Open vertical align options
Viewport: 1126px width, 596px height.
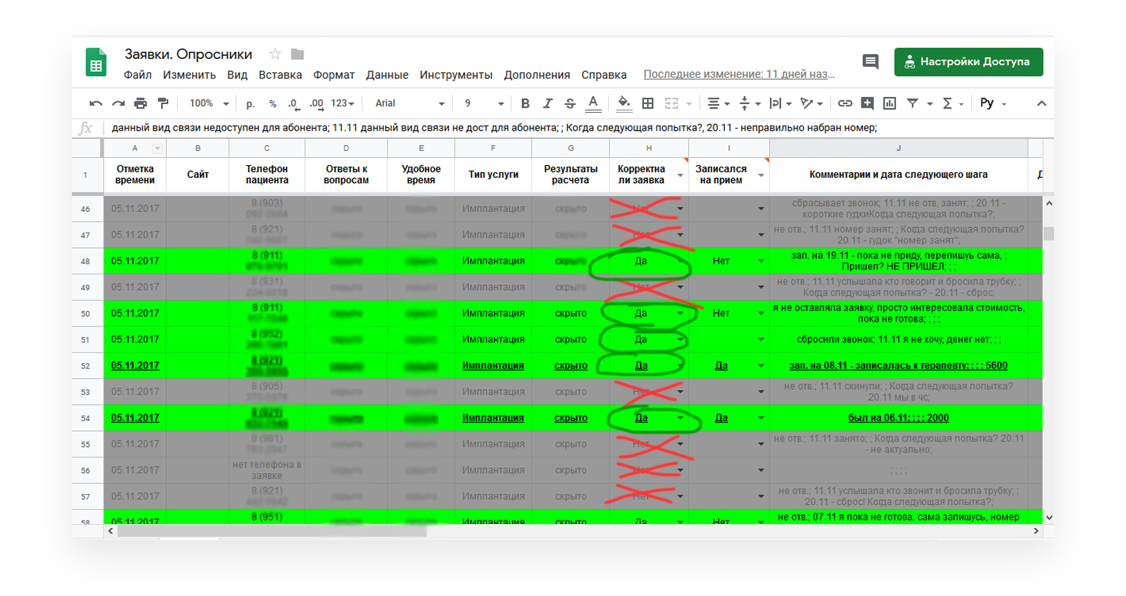pyautogui.click(x=749, y=103)
